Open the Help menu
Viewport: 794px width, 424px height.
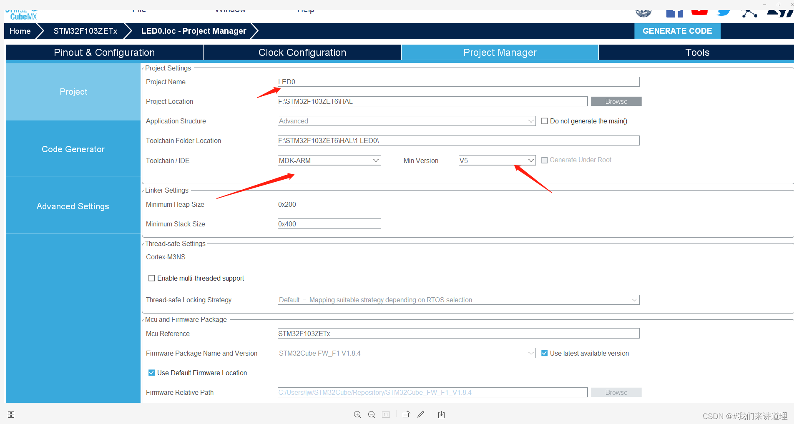[x=306, y=11]
